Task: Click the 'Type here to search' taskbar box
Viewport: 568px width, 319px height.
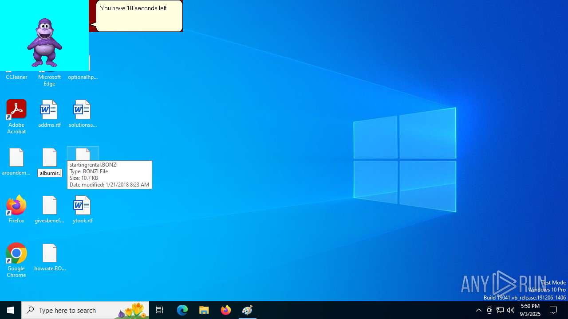Action: click(85, 310)
